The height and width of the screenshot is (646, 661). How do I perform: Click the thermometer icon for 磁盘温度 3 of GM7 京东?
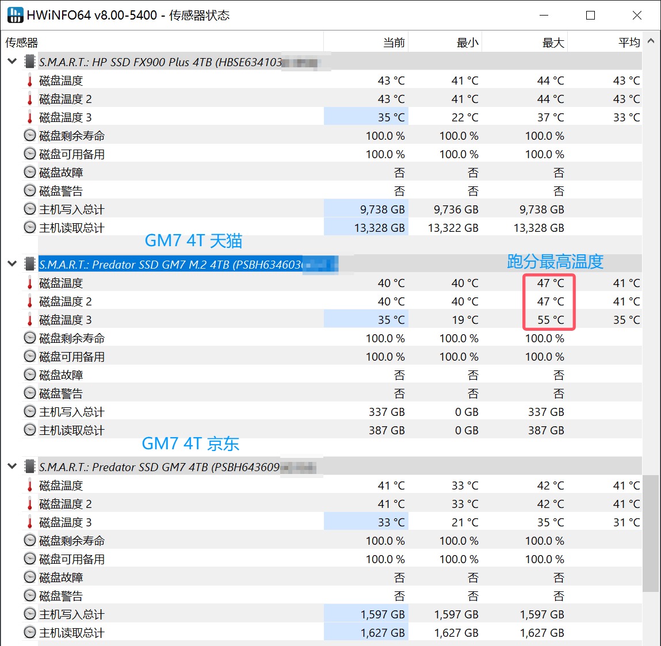tap(29, 522)
